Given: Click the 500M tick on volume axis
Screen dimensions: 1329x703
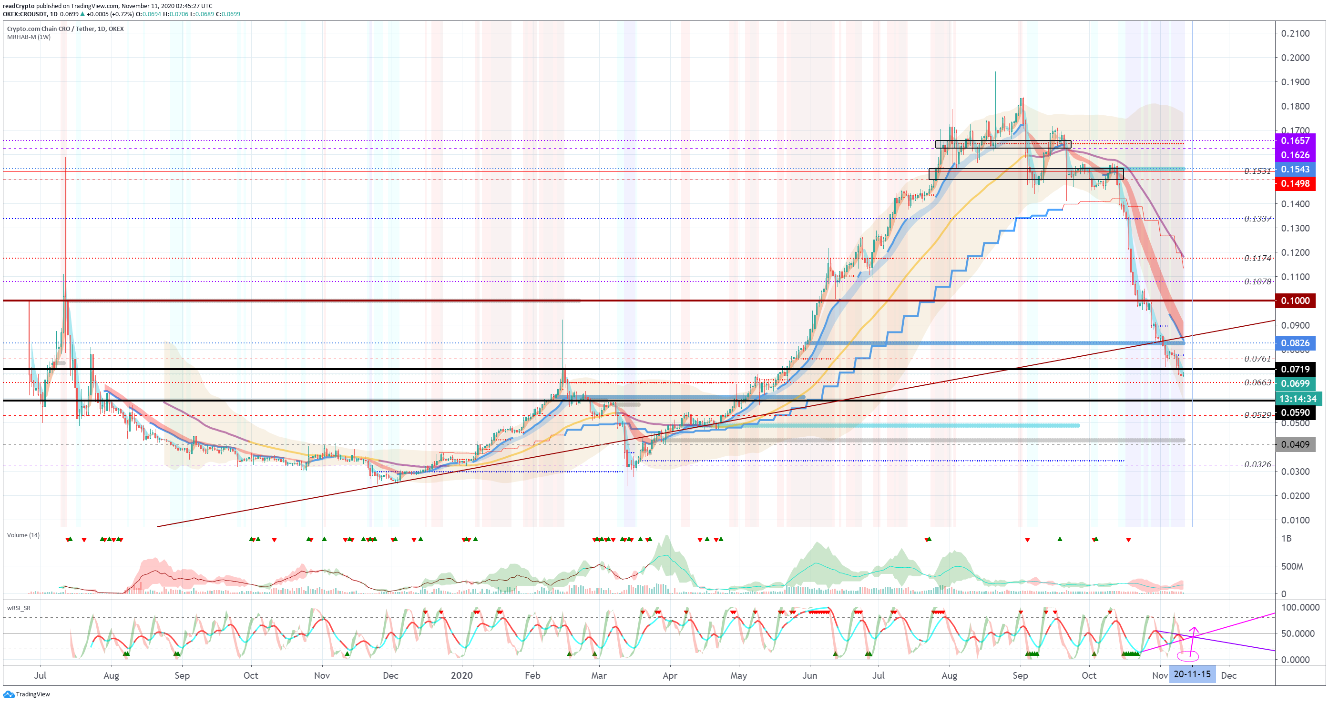Looking at the screenshot, I should pos(1292,566).
